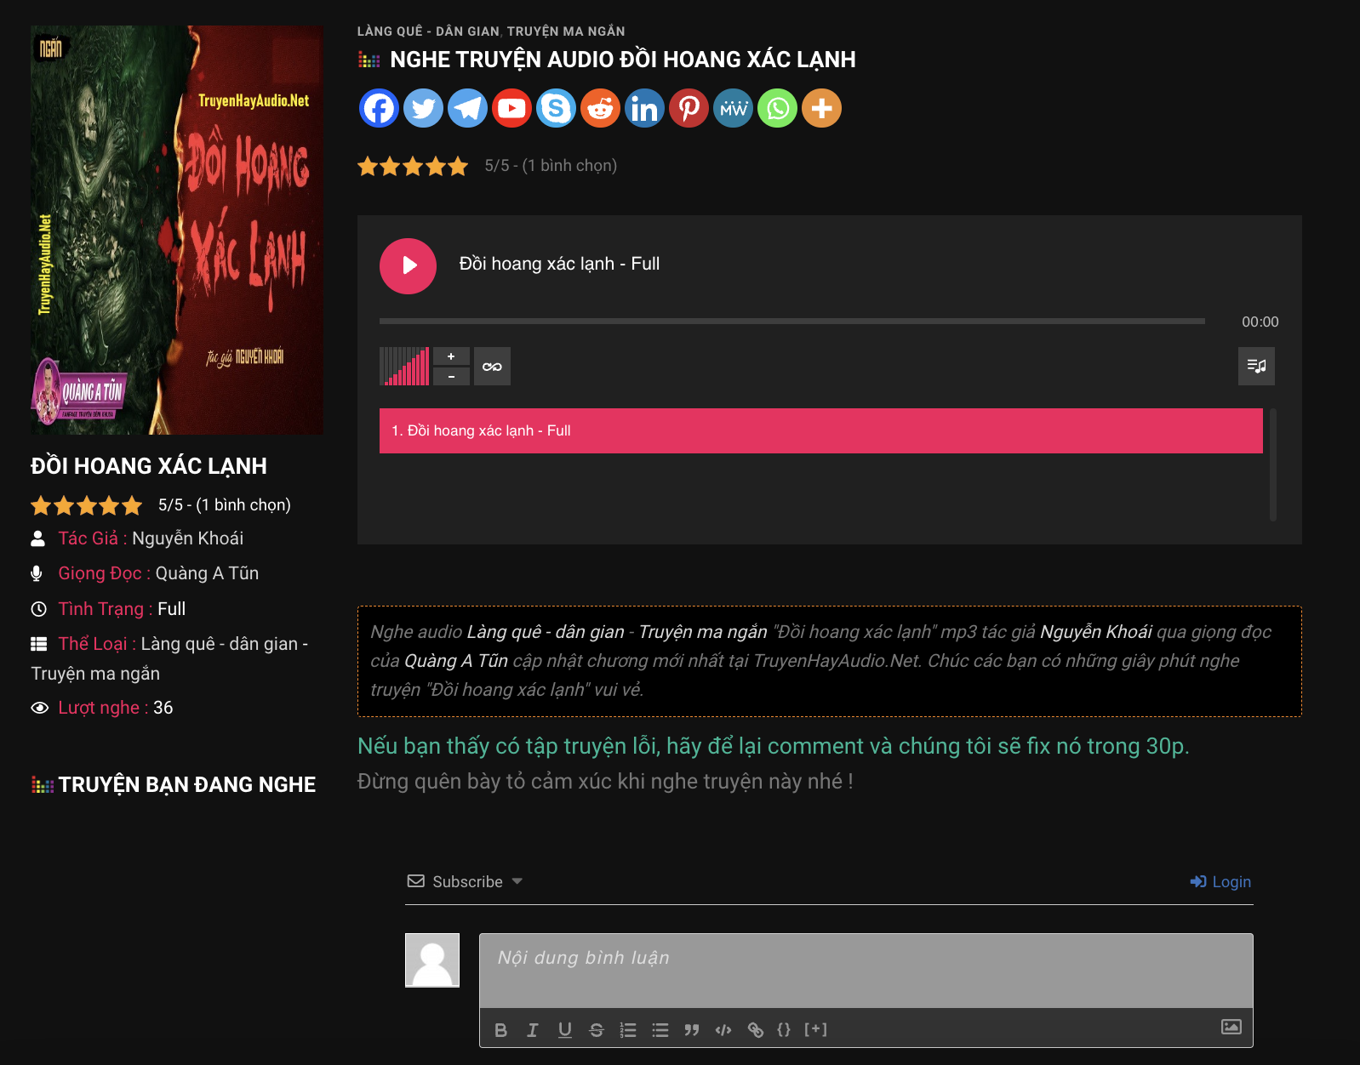1360x1065 pixels.
Task: Open the Làng quê - dân gian category link
Action: [x=428, y=31]
